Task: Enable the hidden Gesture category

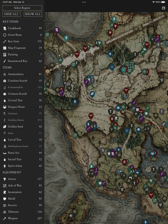Action: [x=22, y=113]
